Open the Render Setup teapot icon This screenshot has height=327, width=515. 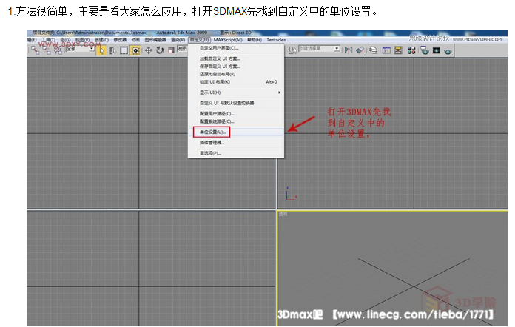pyautogui.click(x=425, y=50)
